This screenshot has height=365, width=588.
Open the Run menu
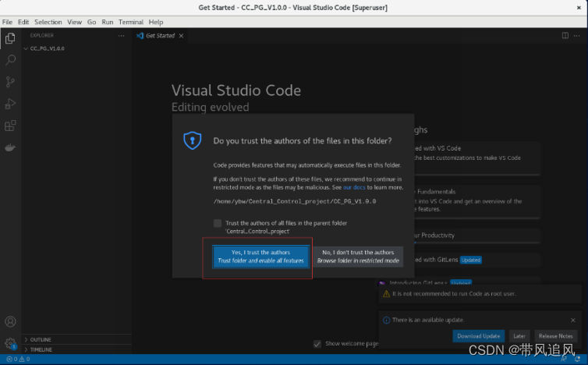click(x=108, y=22)
